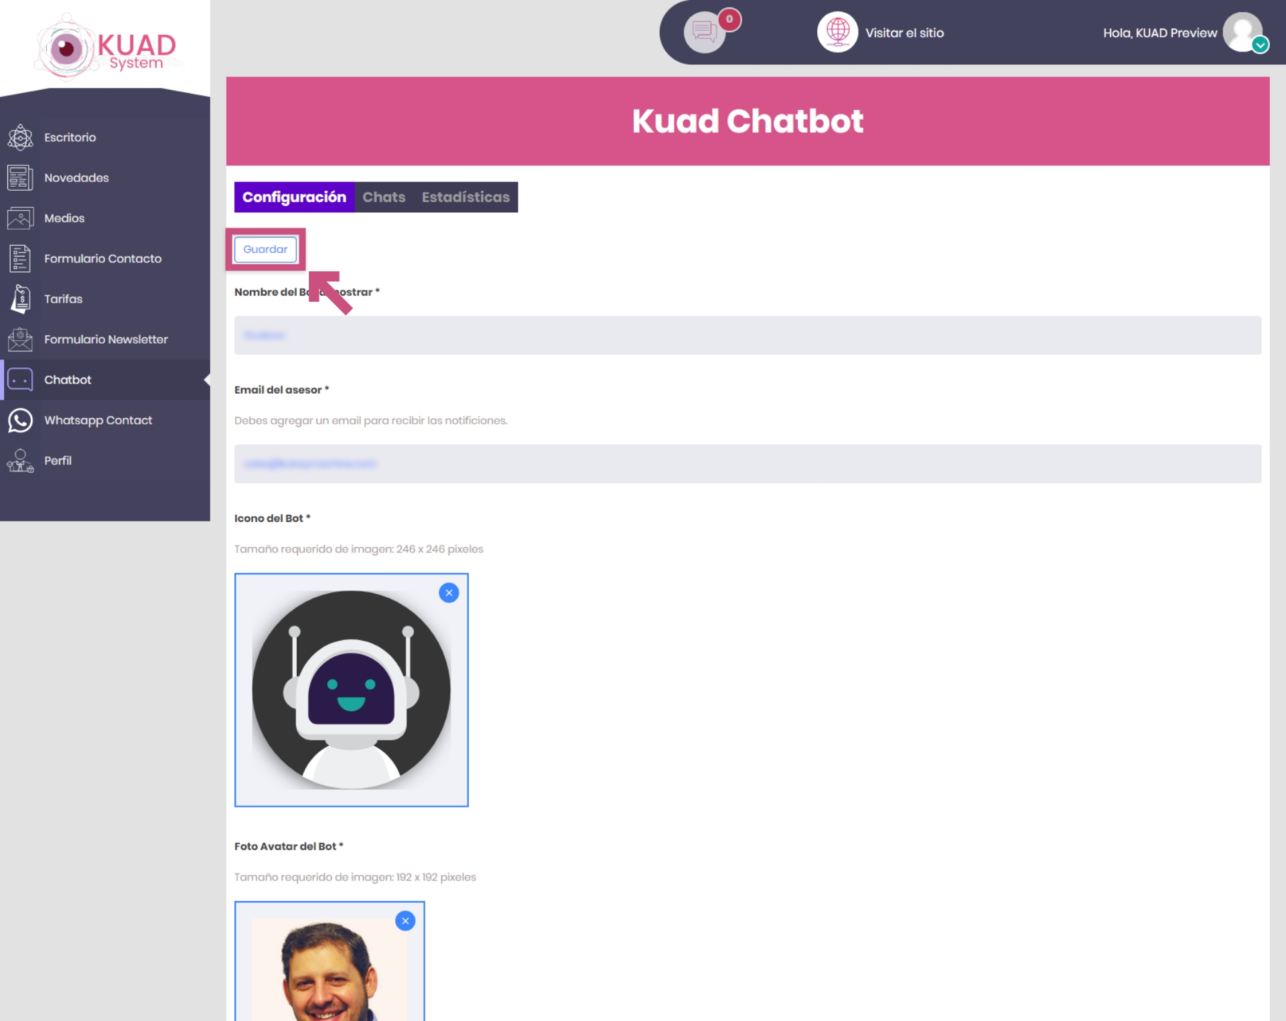Click the Whatsapp Contact phone icon
Viewport: 1286px width, 1021px height.
tap(20, 420)
